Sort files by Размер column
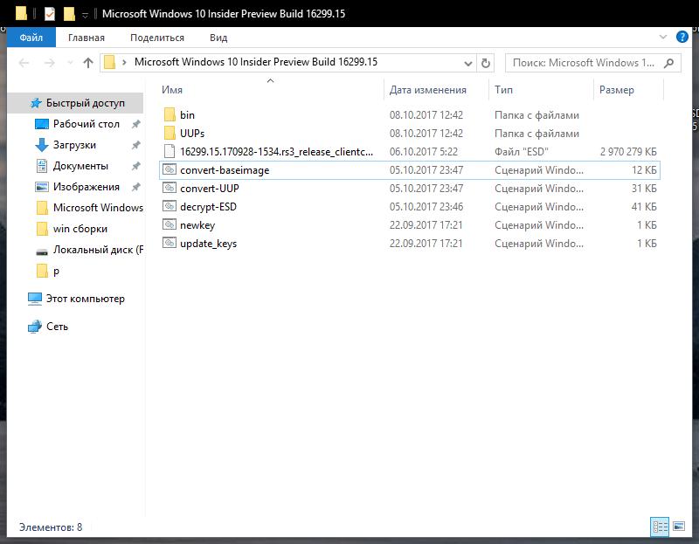 617,90
